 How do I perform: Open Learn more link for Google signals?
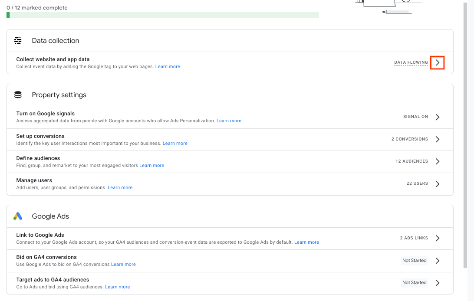click(x=229, y=121)
